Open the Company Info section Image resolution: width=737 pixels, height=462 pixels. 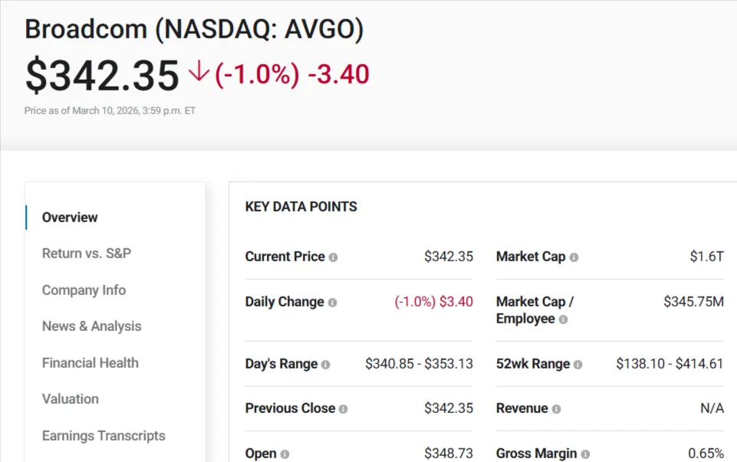[x=84, y=290]
